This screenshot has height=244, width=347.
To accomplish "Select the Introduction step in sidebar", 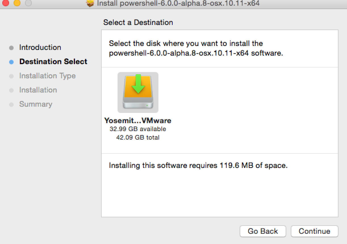I will pyautogui.click(x=40, y=47).
